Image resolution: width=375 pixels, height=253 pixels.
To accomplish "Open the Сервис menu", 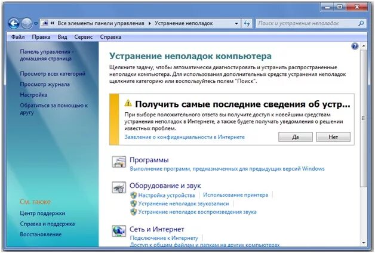I will 83,37.
